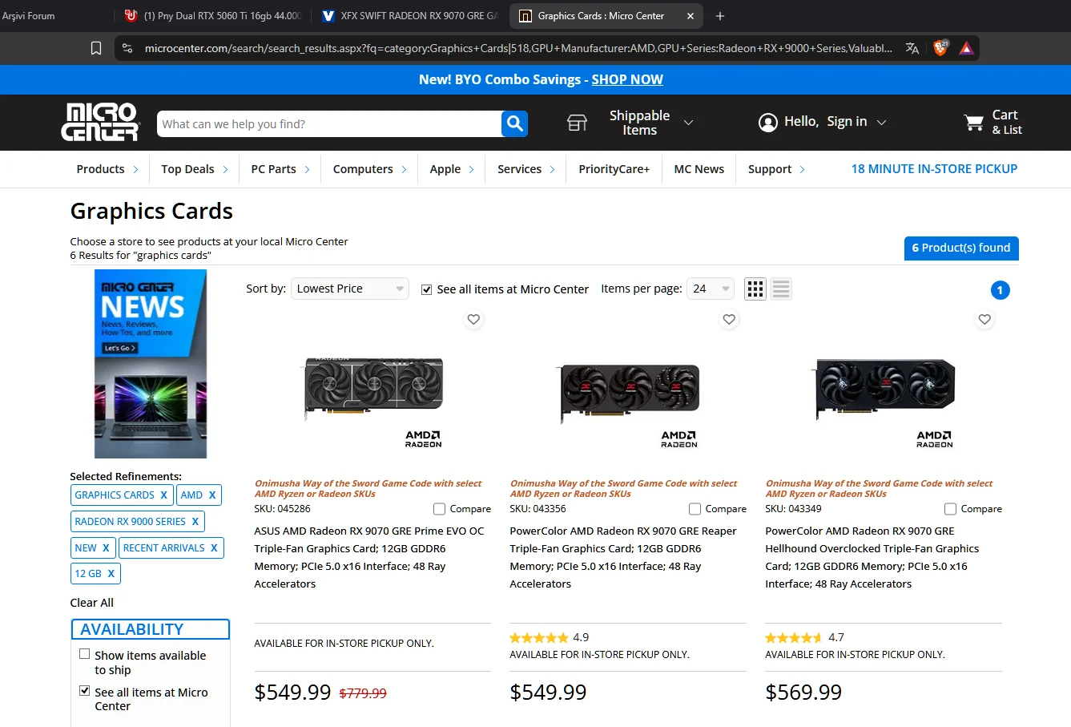Switch to list view layout
1071x727 pixels.
pyautogui.click(x=781, y=289)
